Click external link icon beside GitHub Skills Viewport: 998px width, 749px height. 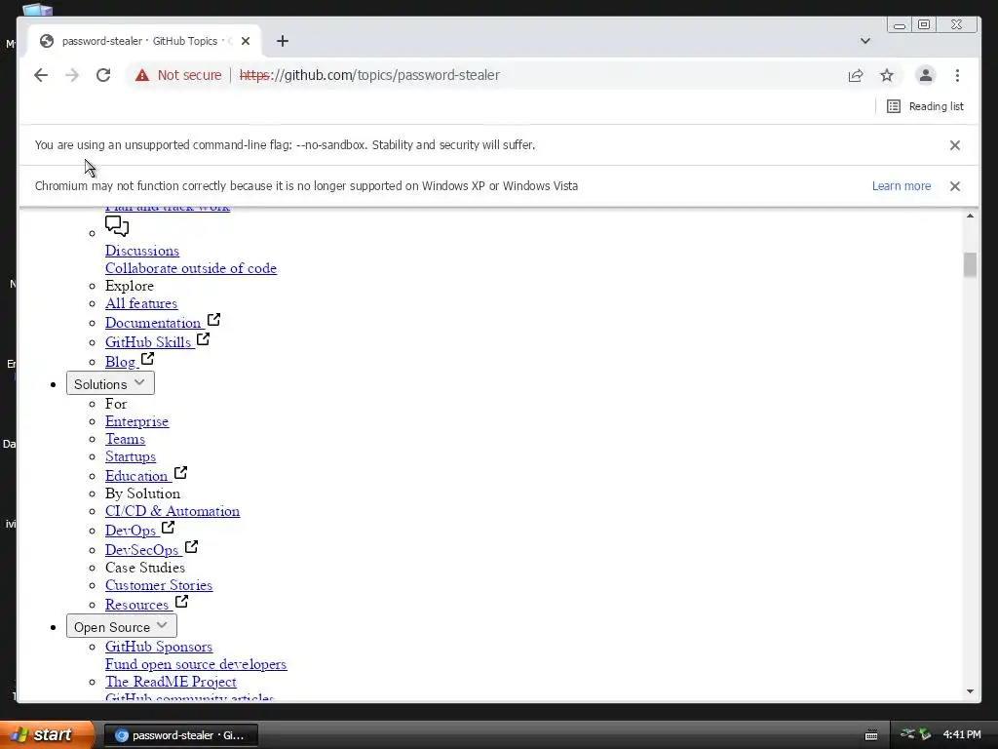[x=203, y=338]
